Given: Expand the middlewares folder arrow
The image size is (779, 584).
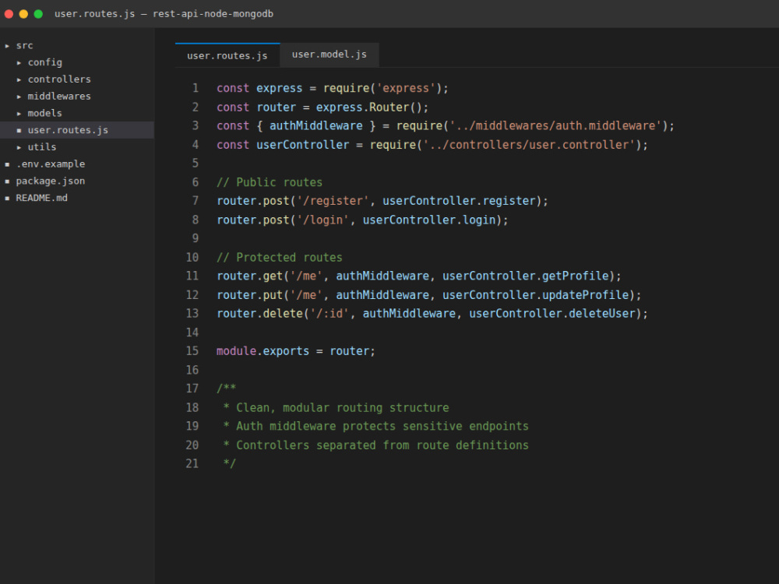Looking at the screenshot, I should (x=19, y=97).
